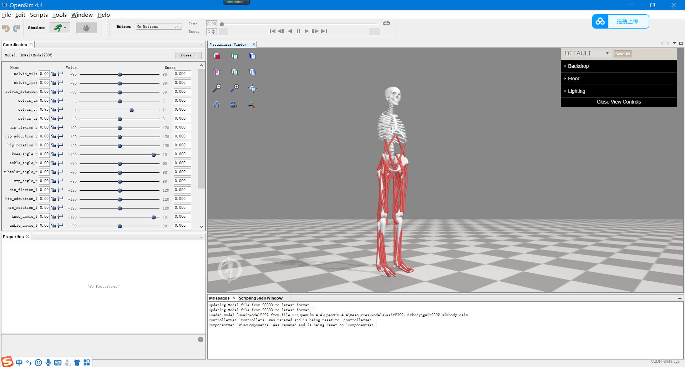This screenshot has width=685, height=367.
Task: Toggle the lock for knee_angle_r coordinate
Action: [x=54, y=154]
